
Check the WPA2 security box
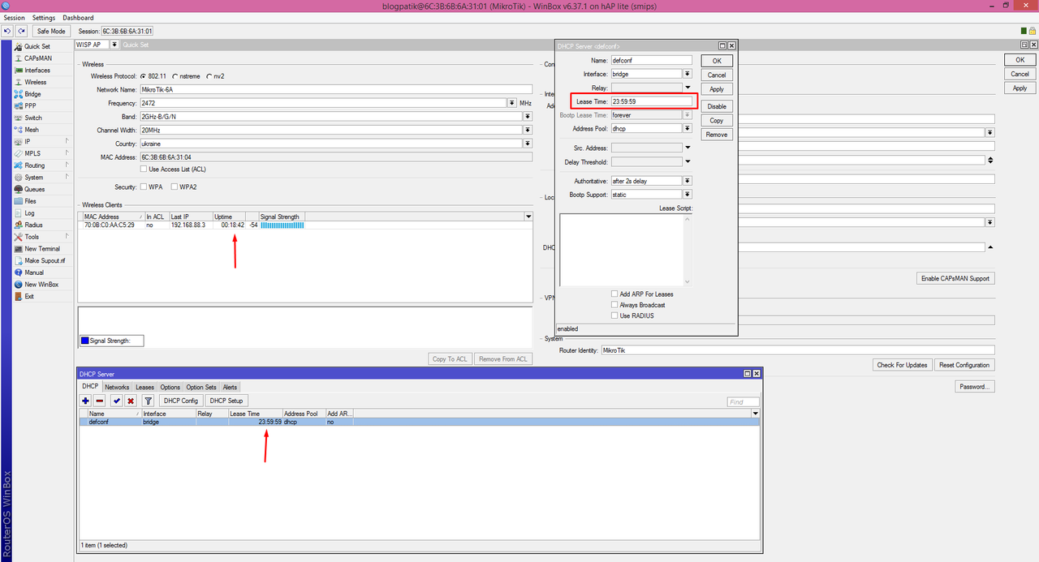point(175,187)
